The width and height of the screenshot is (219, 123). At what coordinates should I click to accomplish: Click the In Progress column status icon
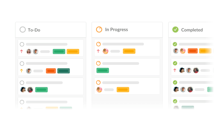coord(99,29)
